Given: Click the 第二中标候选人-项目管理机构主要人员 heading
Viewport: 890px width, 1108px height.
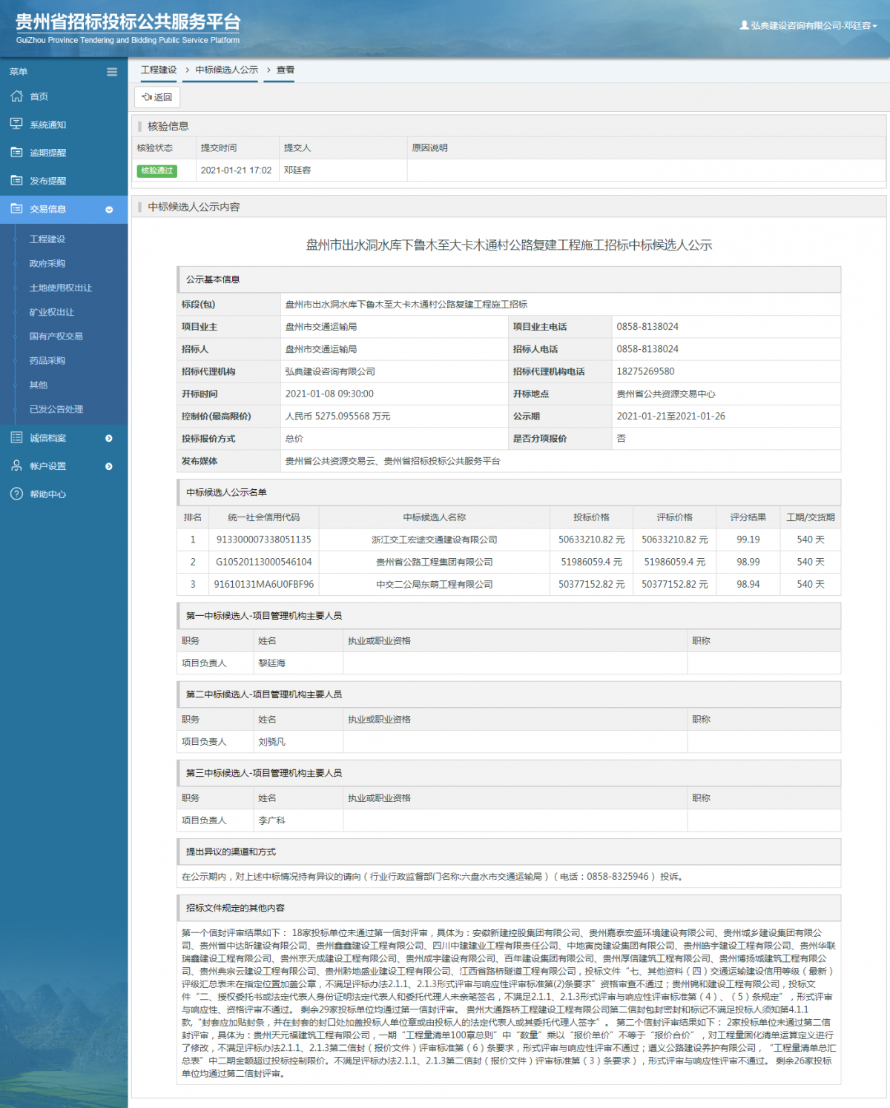Looking at the screenshot, I should coord(264,694).
